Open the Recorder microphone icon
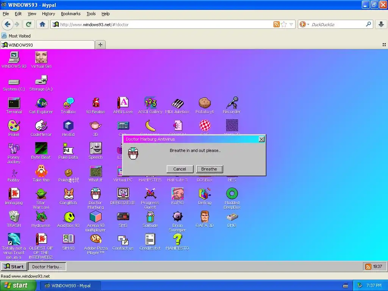Viewport: 388px width, 291px height. (232, 106)
